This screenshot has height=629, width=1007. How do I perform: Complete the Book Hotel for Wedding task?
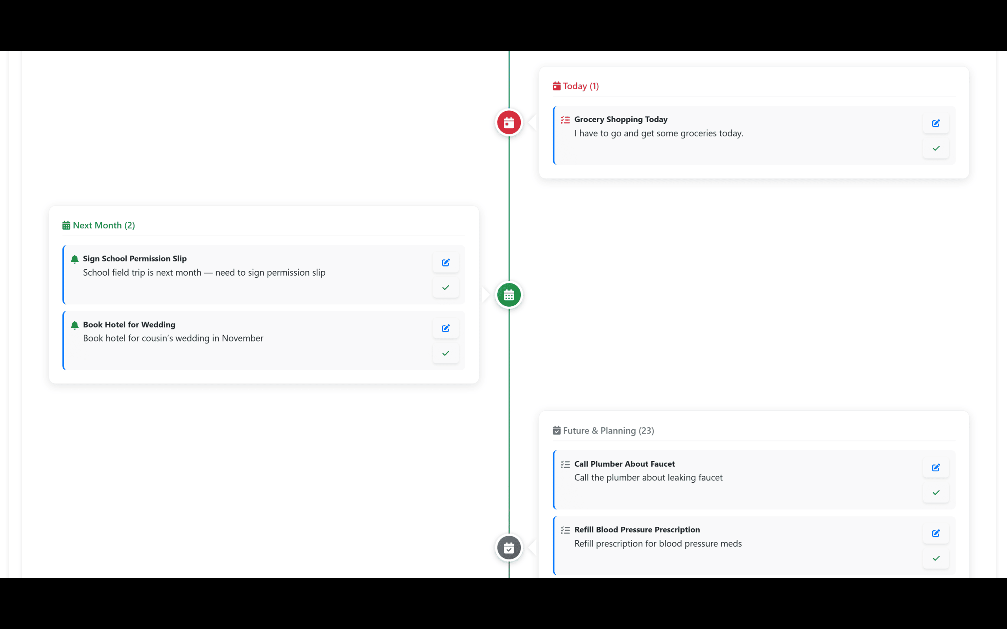click(446, 353)
